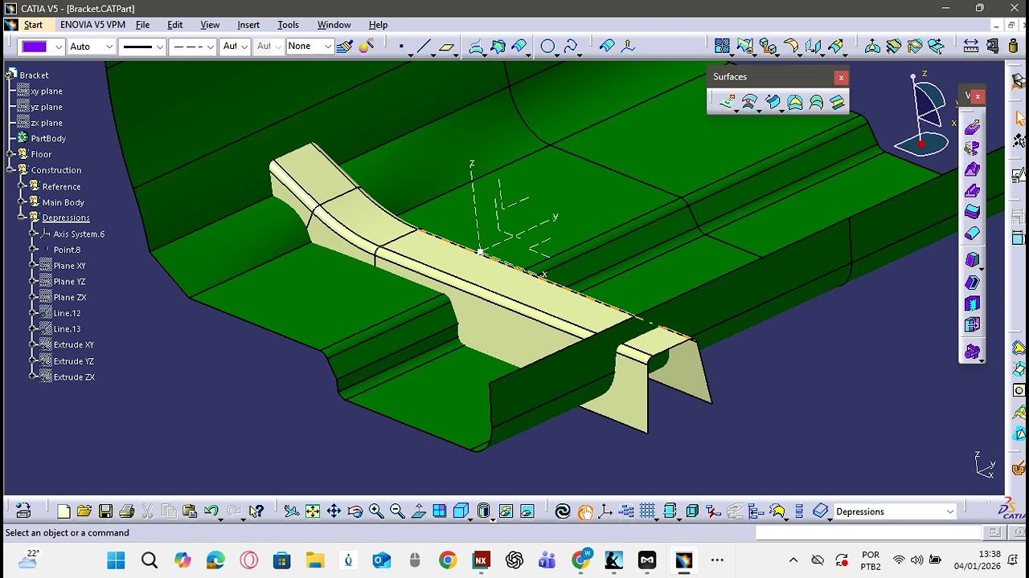Open a new document with the New icon
The width and height of the screenshot is (1029, 578).
coord(64,511)
